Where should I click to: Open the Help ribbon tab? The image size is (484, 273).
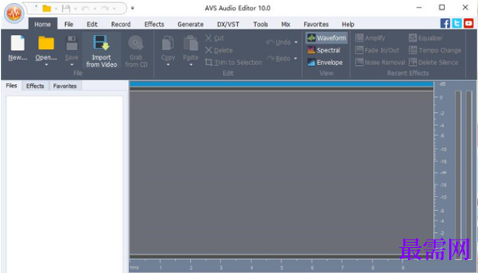coord(348,24)
